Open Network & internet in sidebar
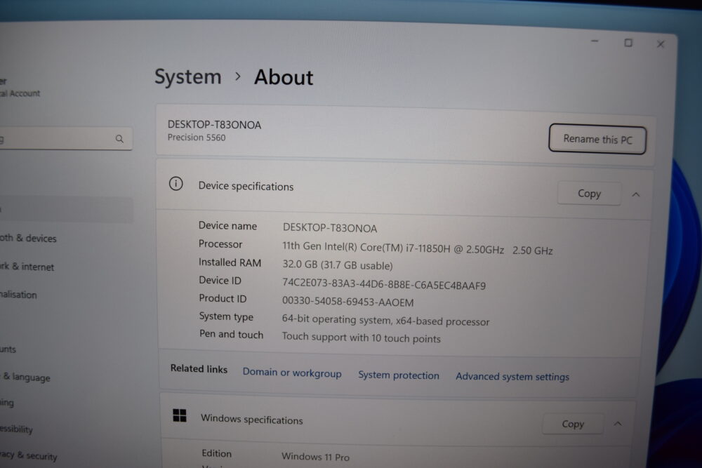Screen dimensions: 702x468 tap(27, 267)
